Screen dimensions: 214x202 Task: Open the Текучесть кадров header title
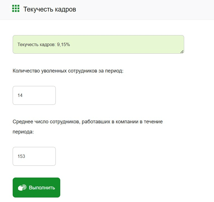[50, 9]
